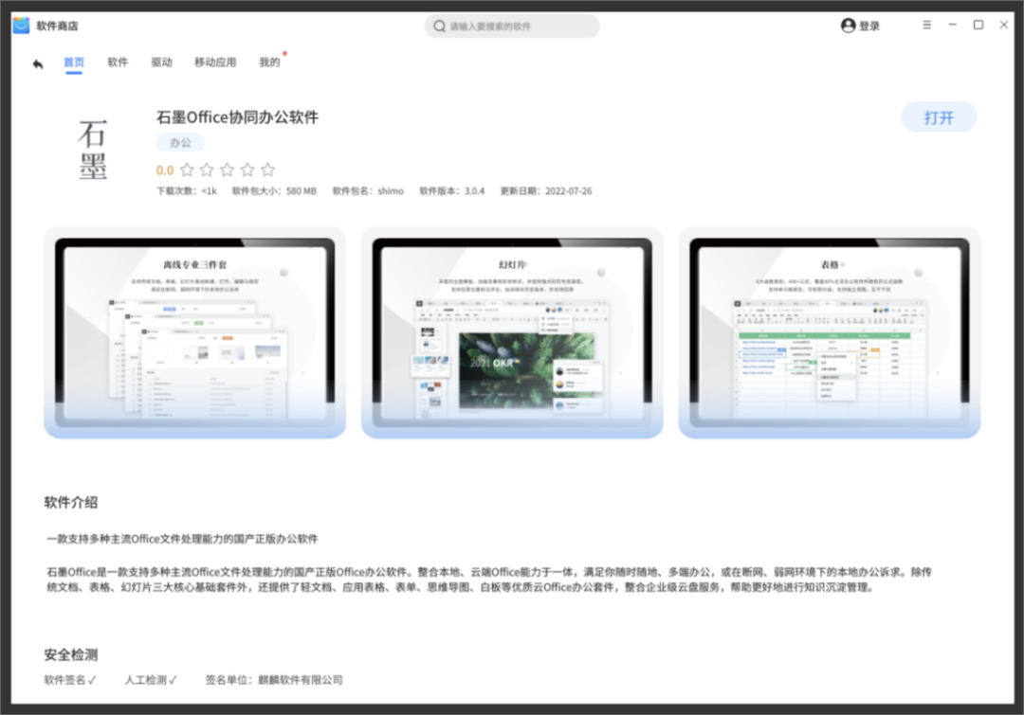Click the 安全检测 heading
Screen dimensions: 1024x715
pos(70,654)
